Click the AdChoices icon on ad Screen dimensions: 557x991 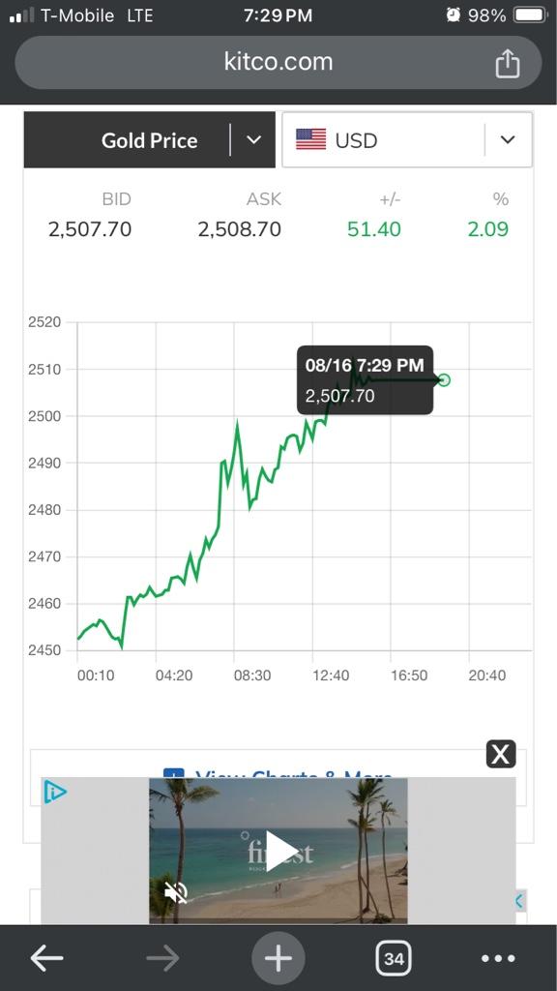55,792
